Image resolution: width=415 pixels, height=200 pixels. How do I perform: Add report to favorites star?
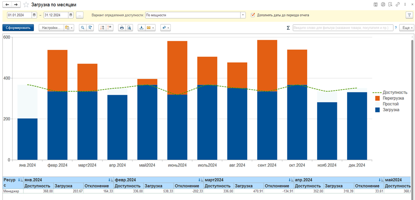[26, 5]
